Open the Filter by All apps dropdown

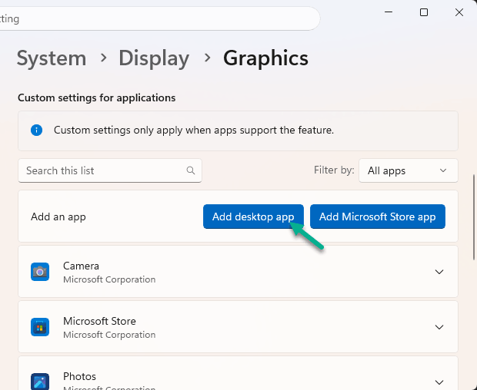tap(409, 170)
